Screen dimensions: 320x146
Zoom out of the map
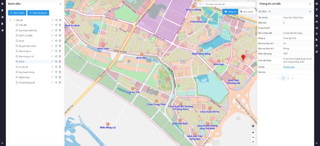coord(253,137)
